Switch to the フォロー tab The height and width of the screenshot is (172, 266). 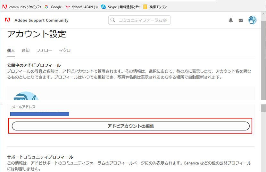[44, 50]
